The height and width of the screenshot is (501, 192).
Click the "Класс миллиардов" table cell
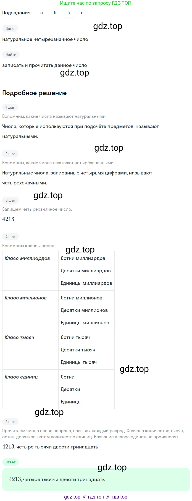30,271
